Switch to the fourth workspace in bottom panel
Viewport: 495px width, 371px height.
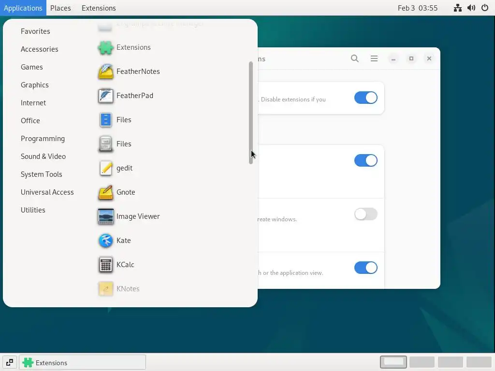click(x=479, y=362)
